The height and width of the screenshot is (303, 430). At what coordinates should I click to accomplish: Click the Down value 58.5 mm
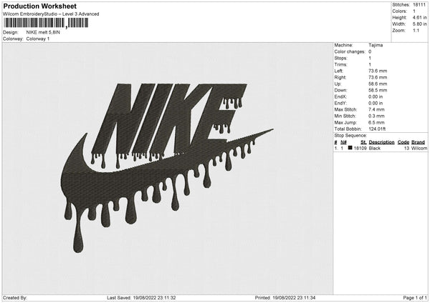(378, 90)
